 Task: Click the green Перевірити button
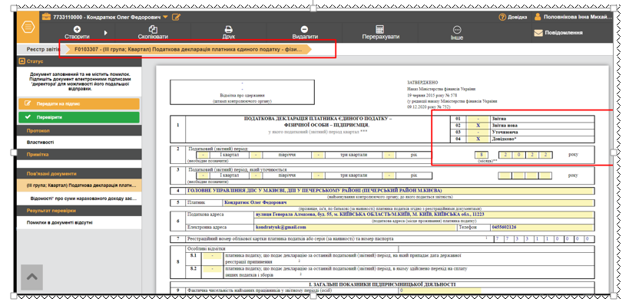[x=79, y=117]
